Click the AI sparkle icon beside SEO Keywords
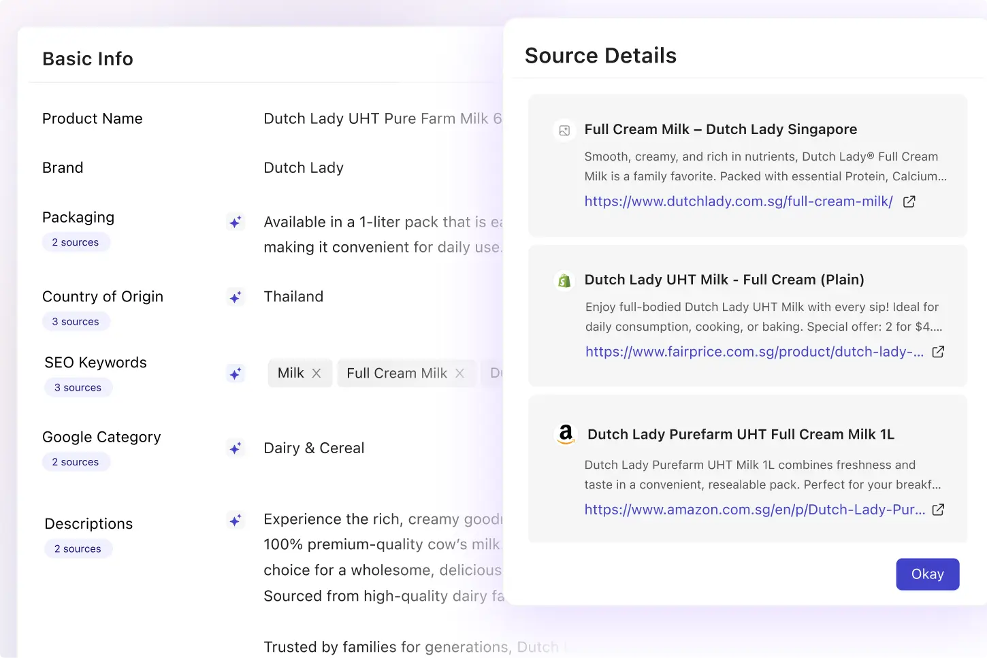The width and height of the screenshot is (987, 658). (236, 374)
